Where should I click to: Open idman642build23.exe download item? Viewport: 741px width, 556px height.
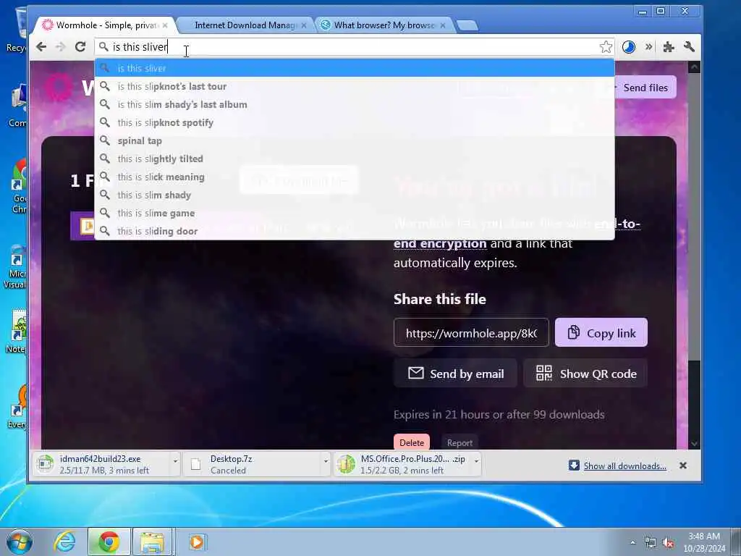click(101, 464)
